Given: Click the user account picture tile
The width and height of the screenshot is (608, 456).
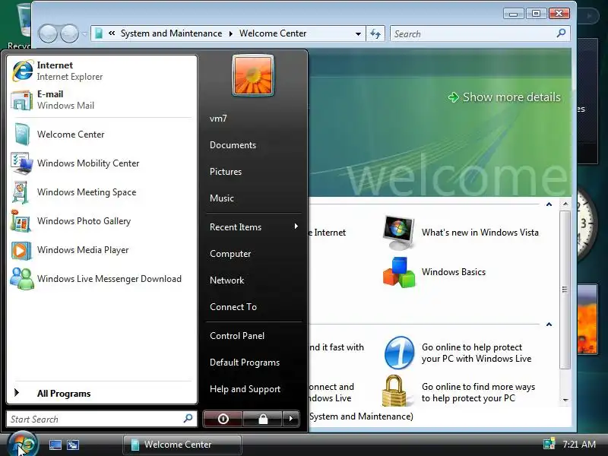Looking at the screenshot, I should (x=253, y=75).
